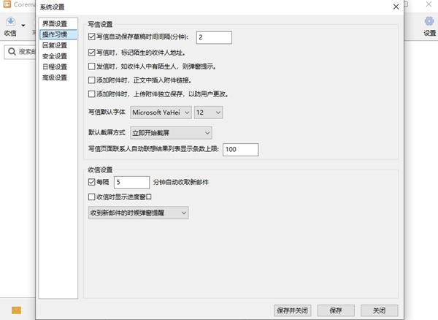Toggle 写信自动保存草稿时间间隔 checkbox
The height and width of the screenshot is (320, 438).
(92, 37)
